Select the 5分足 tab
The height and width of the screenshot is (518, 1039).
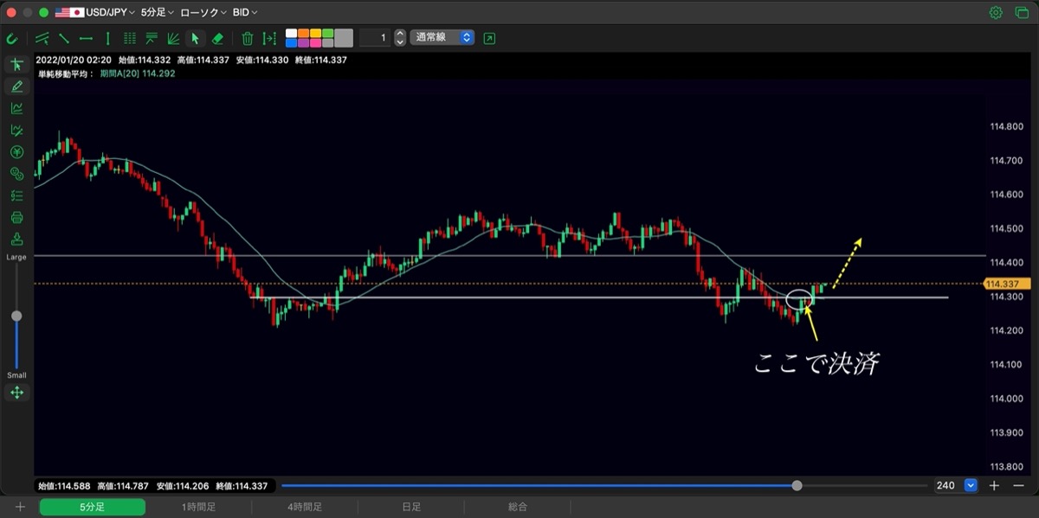pyautogui.click(x=93, y=508)
